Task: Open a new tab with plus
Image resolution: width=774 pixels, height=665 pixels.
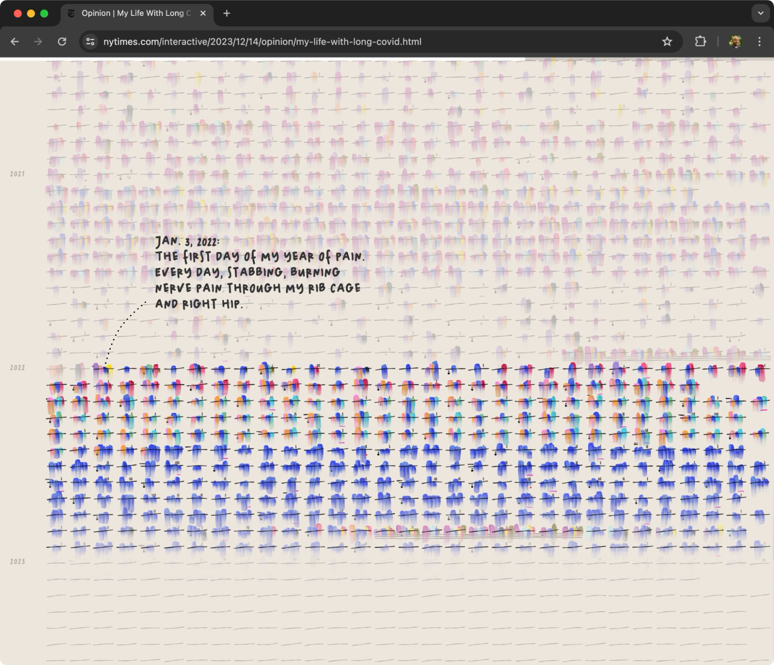Action: coord(227,14)
